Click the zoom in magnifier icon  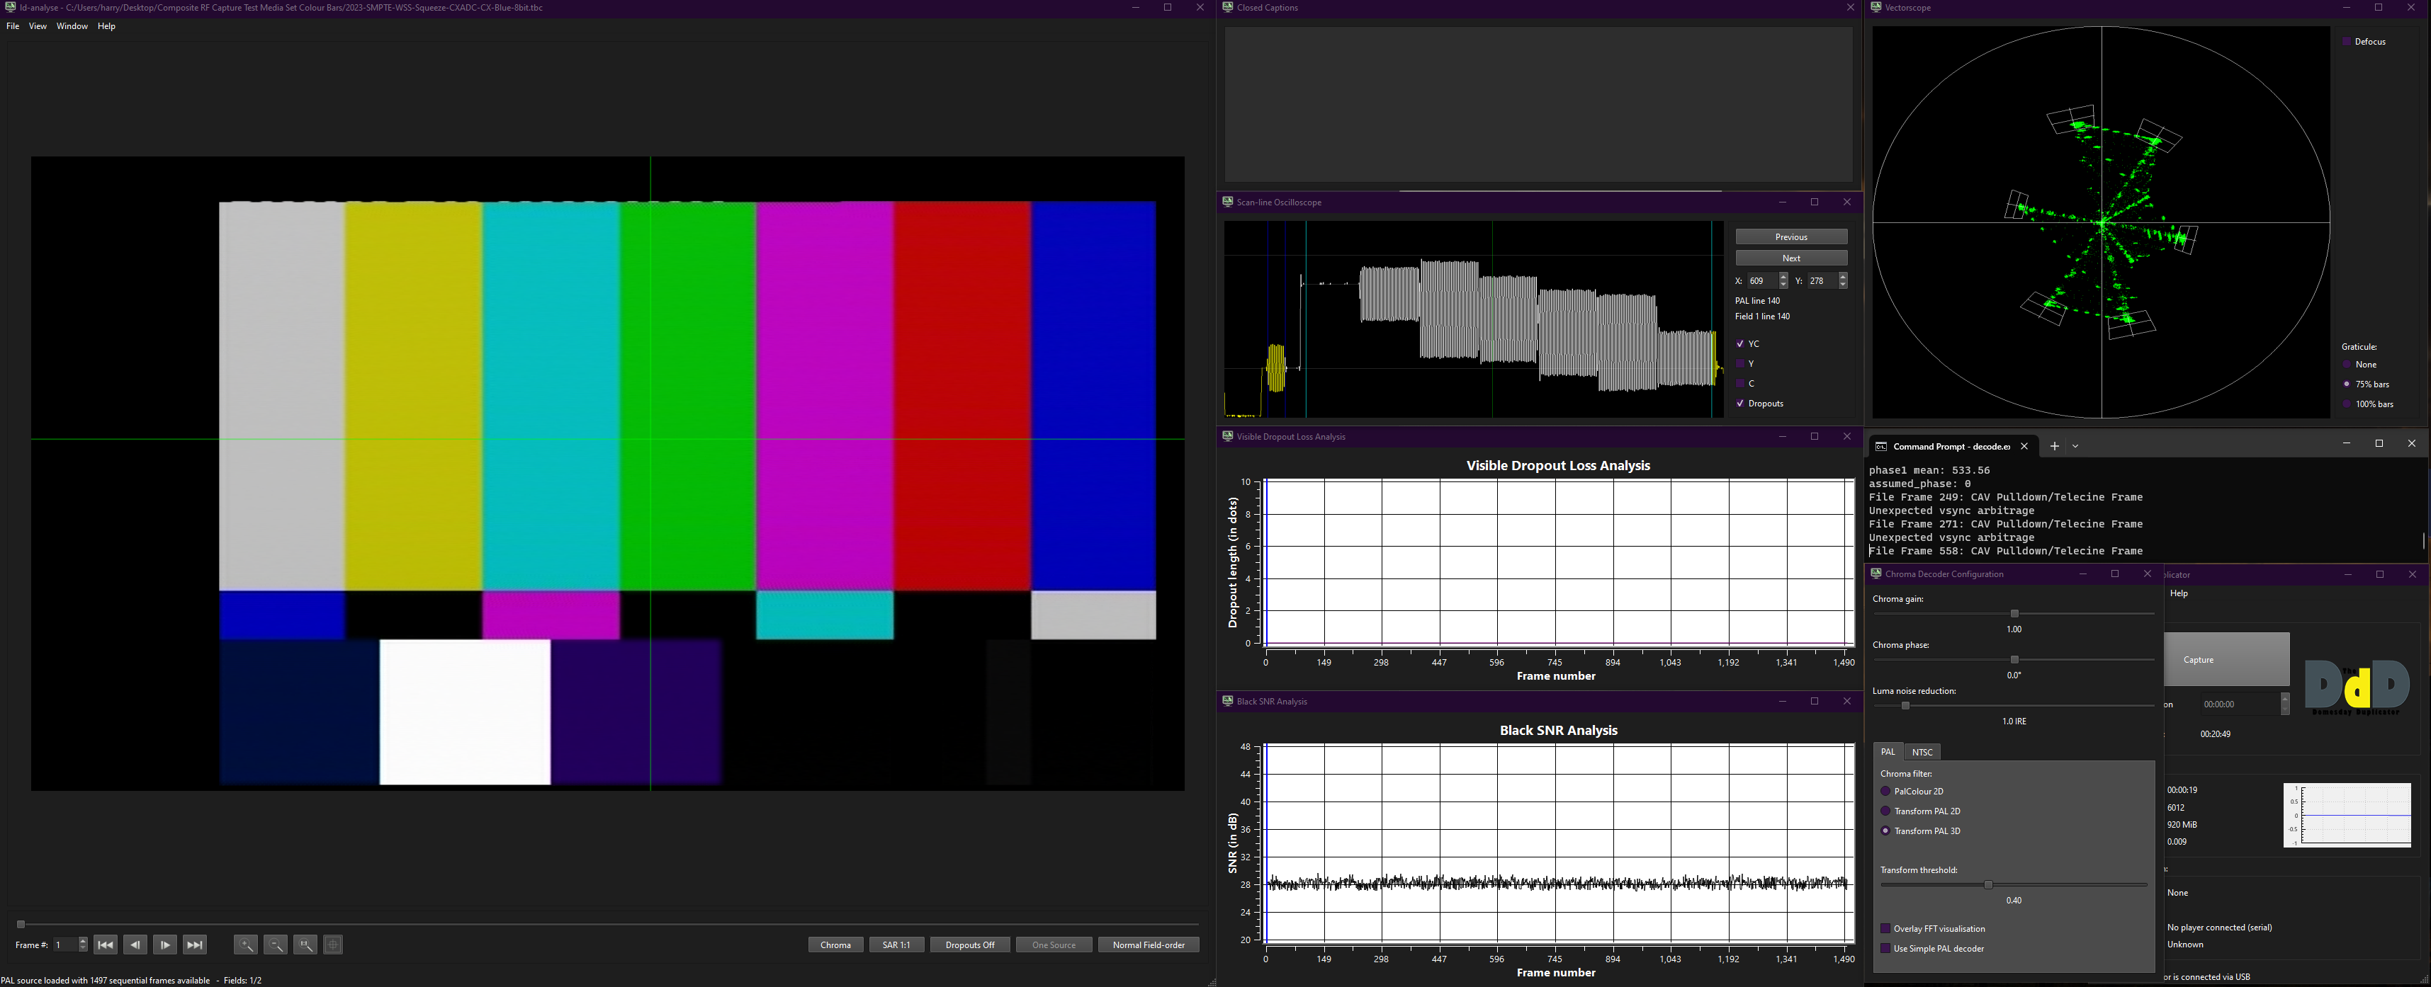[x=245, y=945]
